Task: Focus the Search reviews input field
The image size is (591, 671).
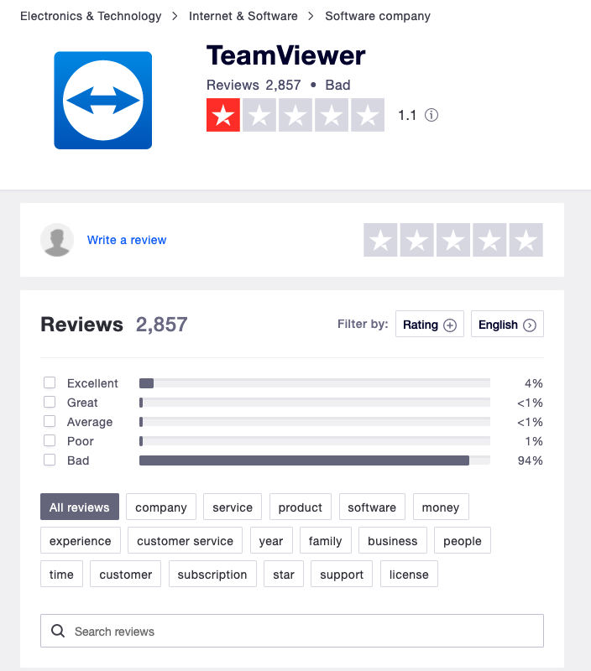Action: click(x=302, y=632)
